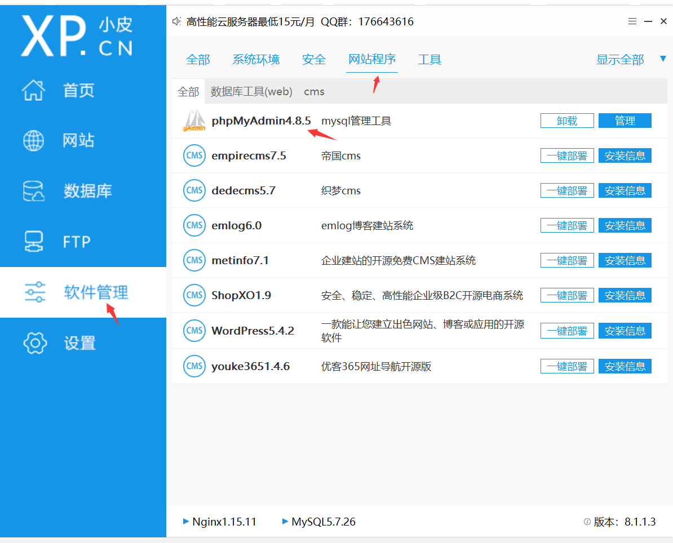This screenshot has height=543, width=673.
Task: Click the database icon beside 数据库
Action: (x=33, y=191)
